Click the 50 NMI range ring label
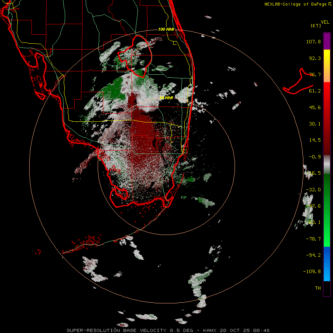Image resolution: width=333 pixels, height=333 pixels. click(166, 98)
